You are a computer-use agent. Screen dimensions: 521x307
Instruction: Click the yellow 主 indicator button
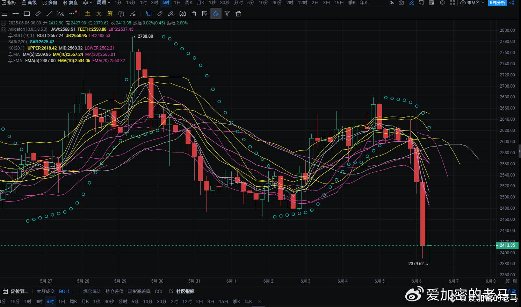click(88, 14)
